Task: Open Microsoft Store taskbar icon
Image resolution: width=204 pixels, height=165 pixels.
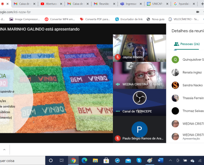Action: pyautogui.click(x=106, y=160)
